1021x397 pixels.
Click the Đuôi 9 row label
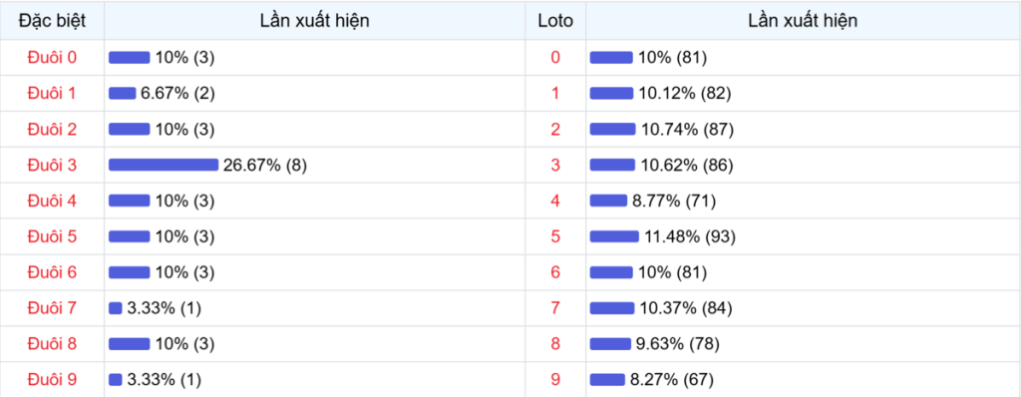[52, 379]
